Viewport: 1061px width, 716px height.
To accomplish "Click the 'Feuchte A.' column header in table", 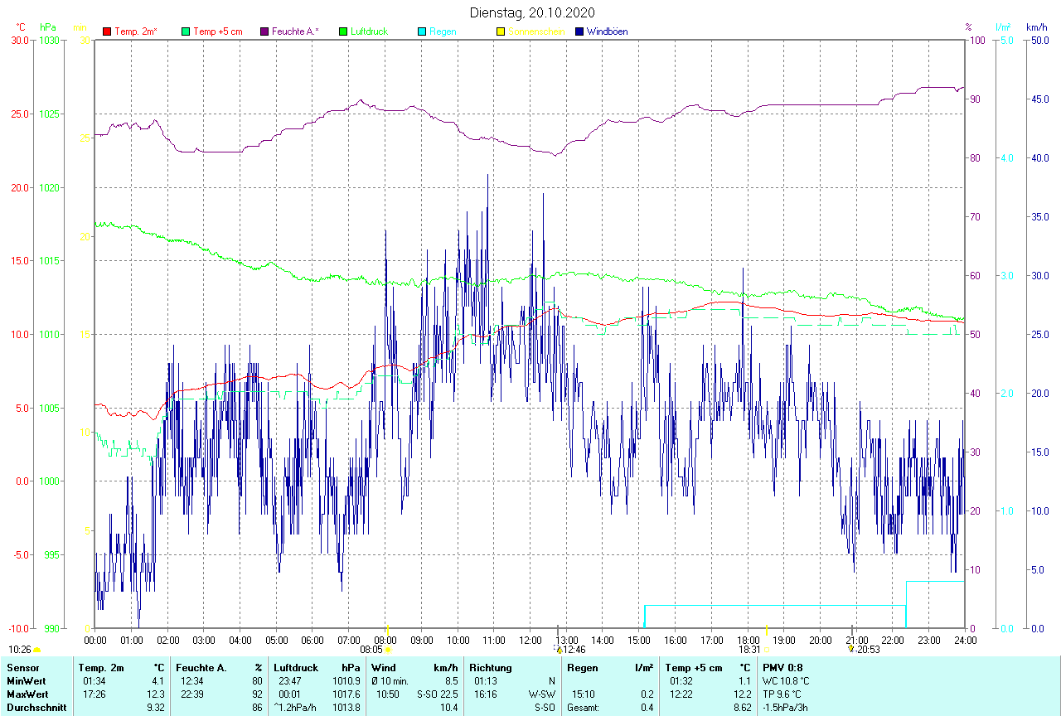I will (x=201, y=668).
